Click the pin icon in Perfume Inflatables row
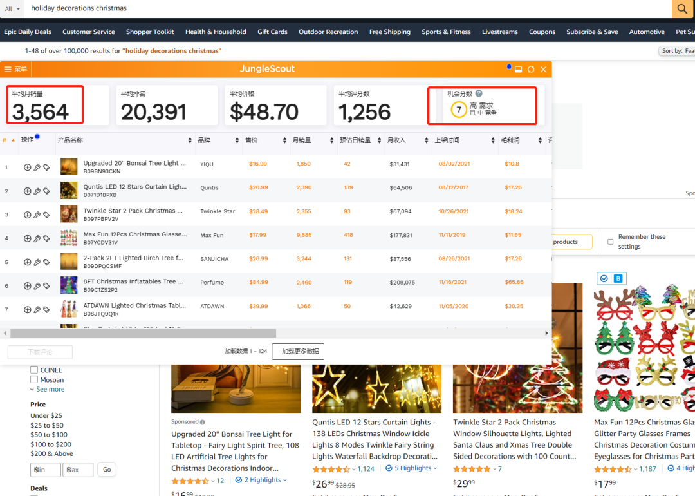 point(37,286)
